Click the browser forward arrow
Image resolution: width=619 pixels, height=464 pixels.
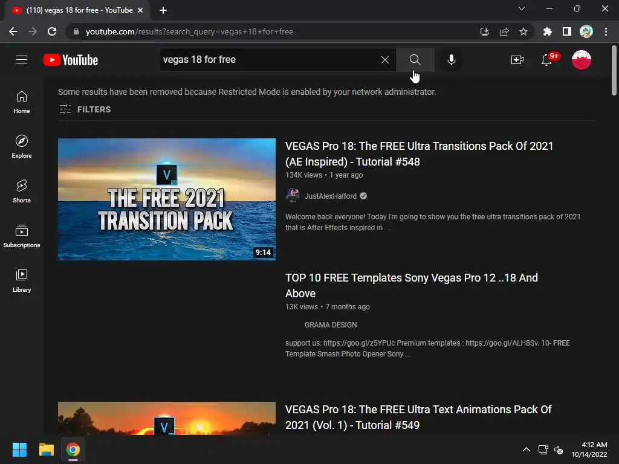pos(33,31)
